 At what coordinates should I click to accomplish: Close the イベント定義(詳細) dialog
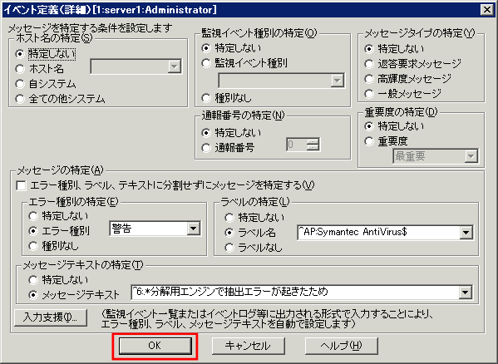[x=487, y=9]
